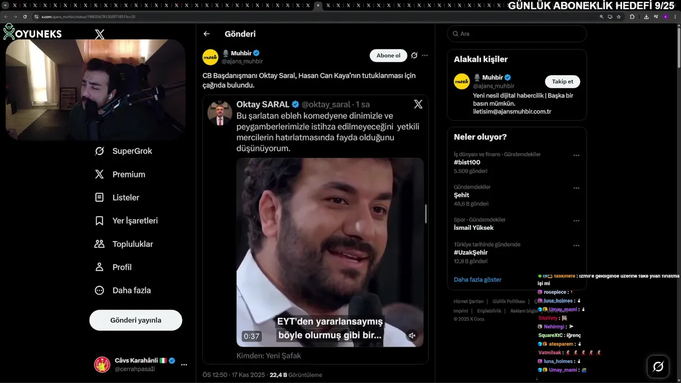Open the browser three-dot menu
This screenshot has height=383, width=681.
click(675, 16)
